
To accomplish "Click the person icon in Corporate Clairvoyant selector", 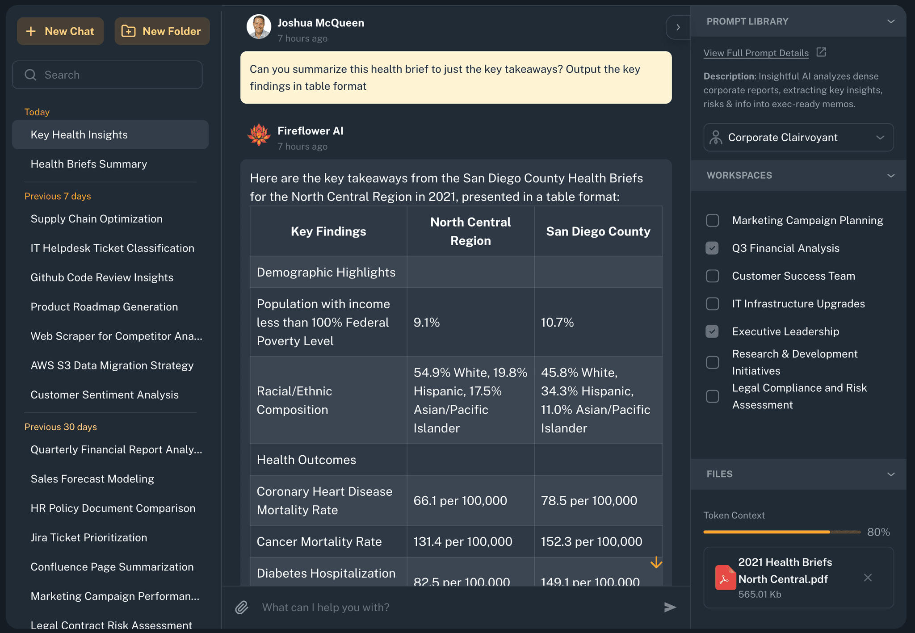I will tap(716, 138).
